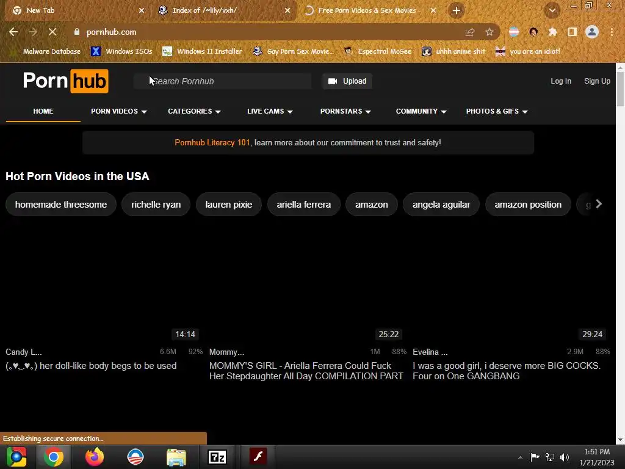The width and height of the screenshot is (625, 469).
Task: Open the Chrome profile avatar icon
Action: (592, 32)
